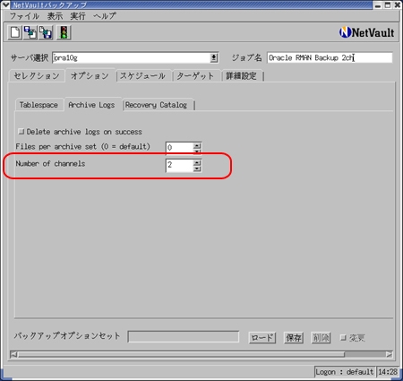Open the window menu arrow in title bar
The width and height of the screenshot is (403, 381).
point(5,4)
